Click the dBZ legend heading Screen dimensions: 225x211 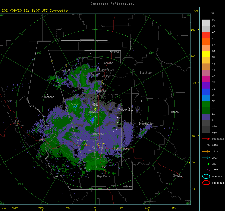212,14
